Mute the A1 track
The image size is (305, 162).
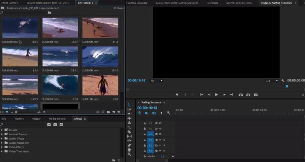click(160, 140)
